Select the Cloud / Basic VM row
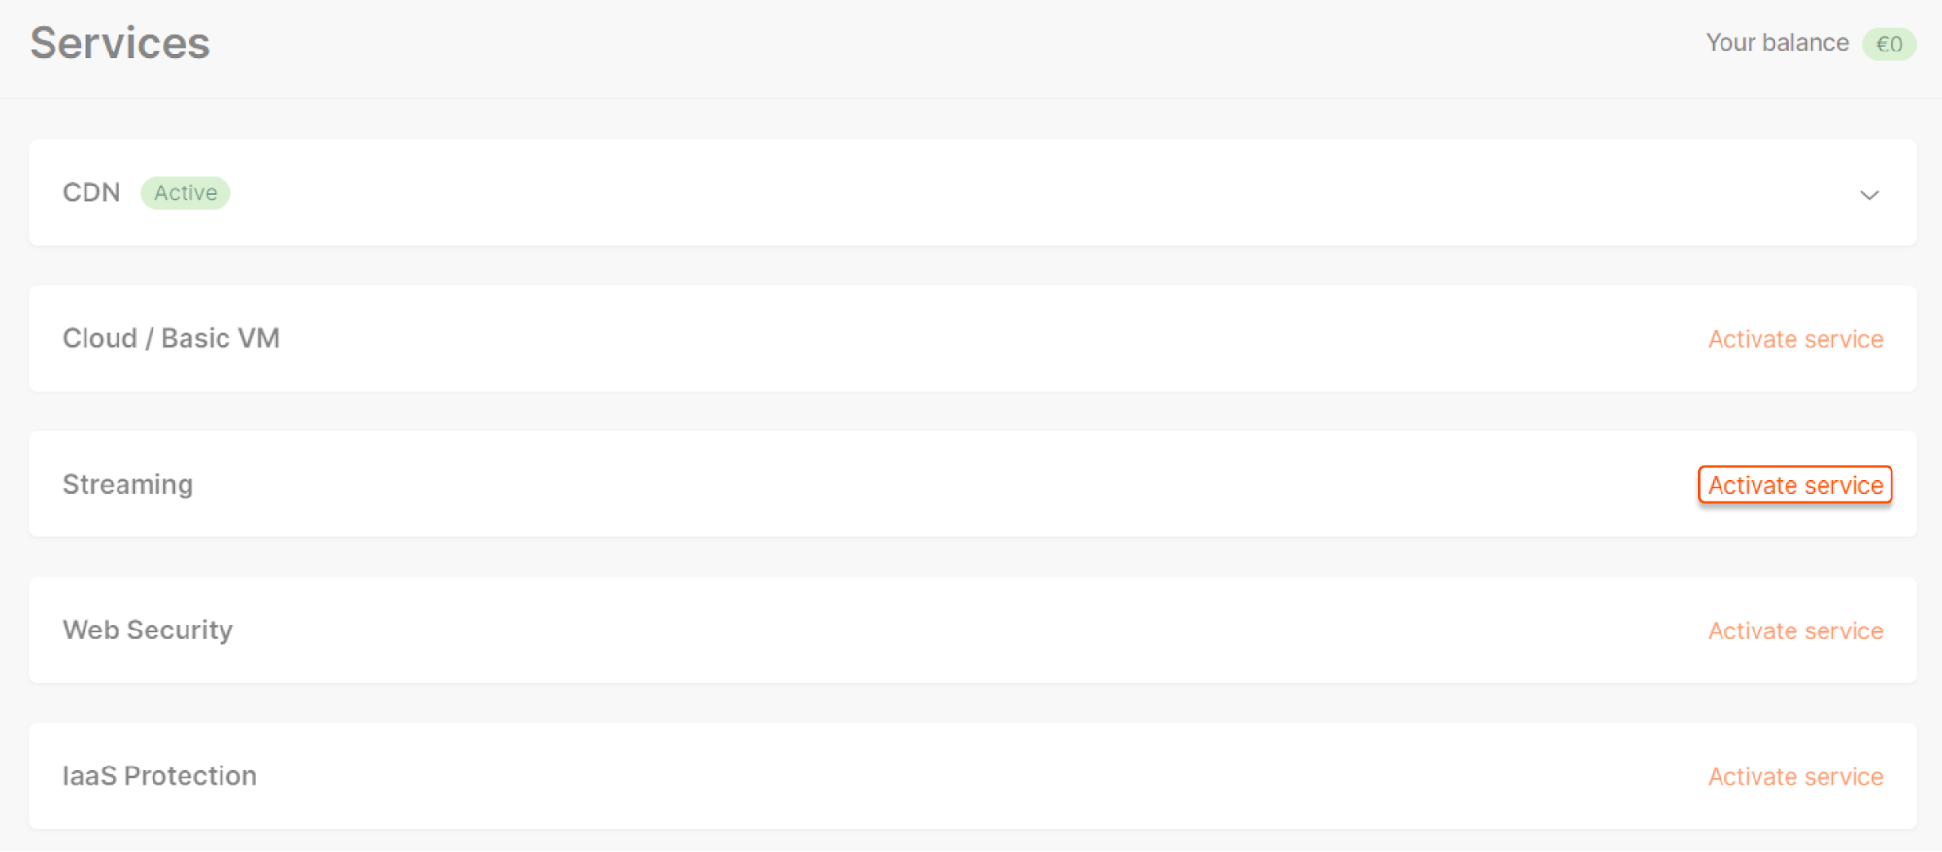Viewport: 1942px width, 852px height. click(971, 338)
